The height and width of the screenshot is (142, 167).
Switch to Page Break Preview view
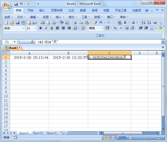(114, 137)
